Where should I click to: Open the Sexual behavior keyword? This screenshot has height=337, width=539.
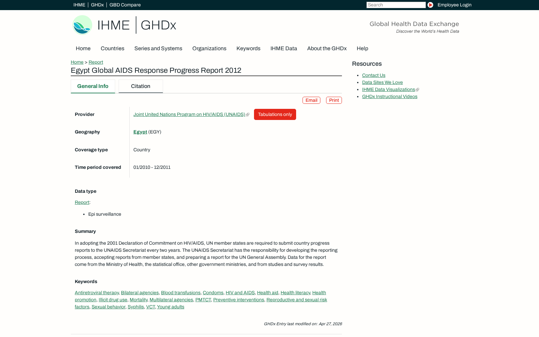(x=108, y=307)
